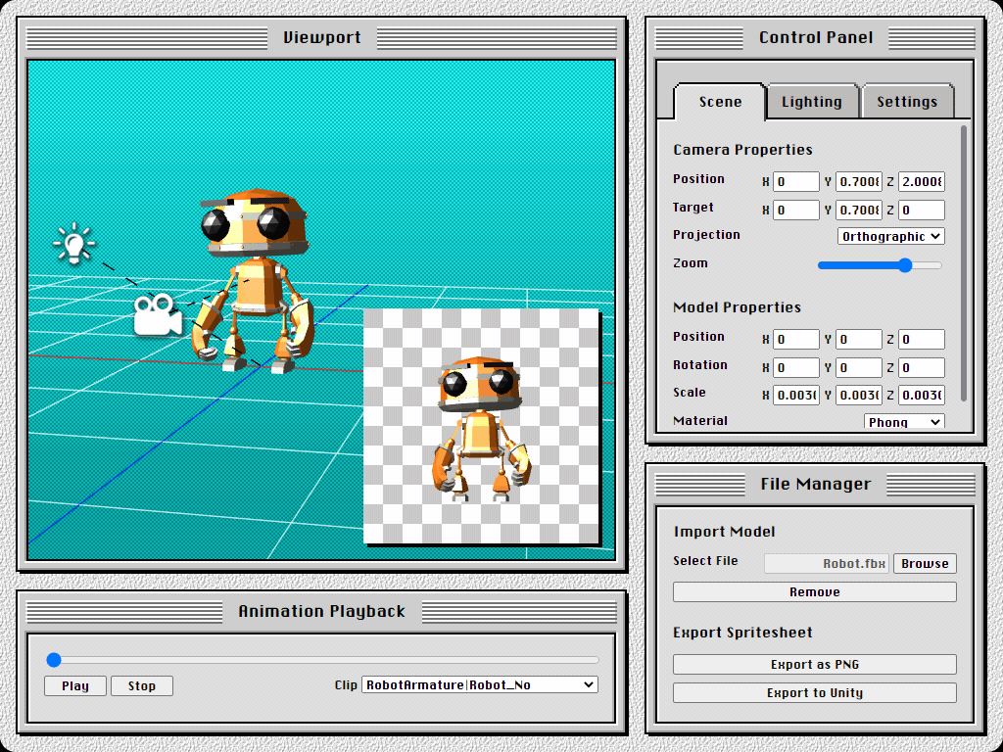The width and height of the screenshot is (1003, 752).
Task: Select the camera gizmo in viewport
Action: [x=158, y=314]
